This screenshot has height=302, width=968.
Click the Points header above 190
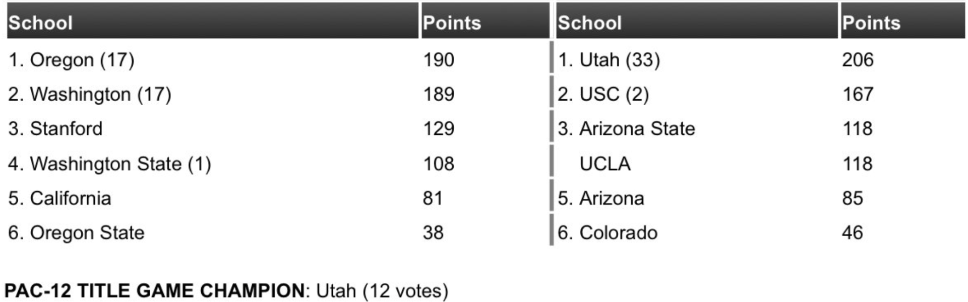(452, 23)
